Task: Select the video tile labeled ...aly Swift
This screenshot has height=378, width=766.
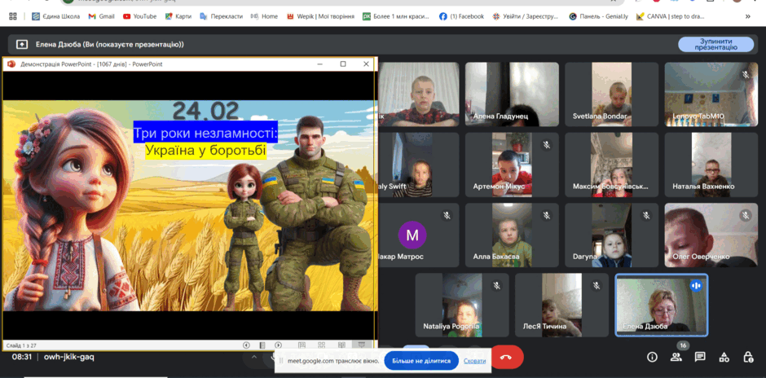Action: click(x=419, y=165)
